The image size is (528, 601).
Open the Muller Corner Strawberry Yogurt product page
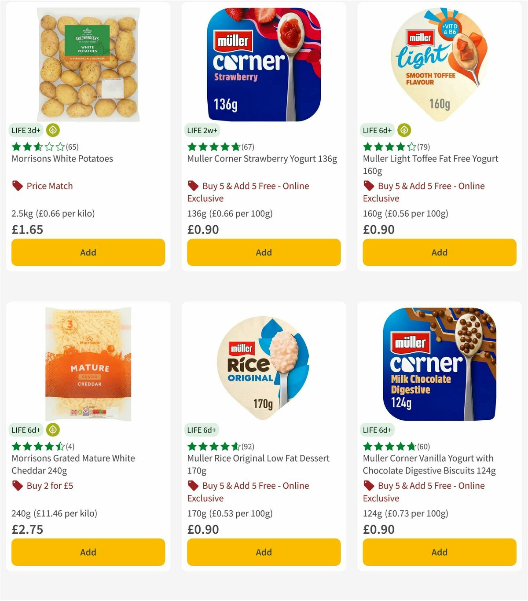(x=262, y=158)
